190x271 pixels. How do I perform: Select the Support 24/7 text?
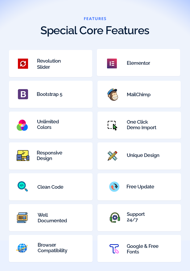click(136, 217)
